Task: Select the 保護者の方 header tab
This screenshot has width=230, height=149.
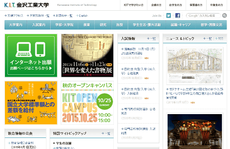Action: click(196, 5)
